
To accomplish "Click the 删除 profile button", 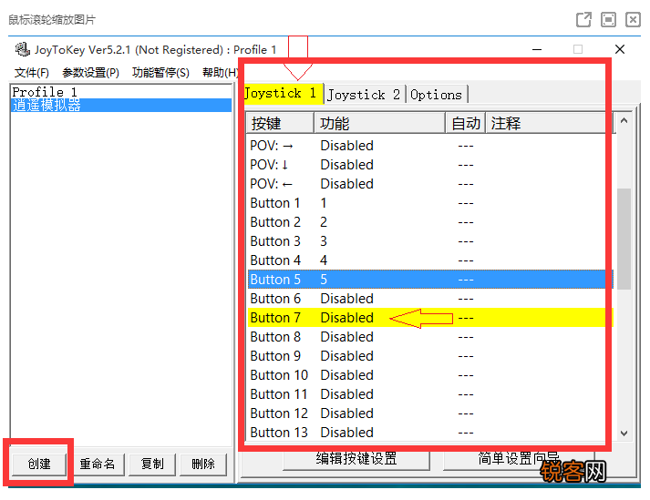I will [203, 464].
